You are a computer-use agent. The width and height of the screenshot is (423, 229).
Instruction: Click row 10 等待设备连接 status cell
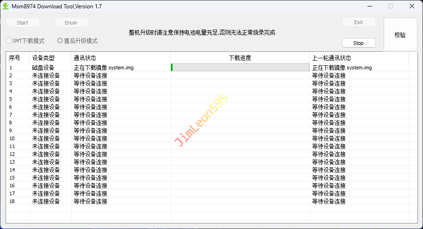coord(91,138)
